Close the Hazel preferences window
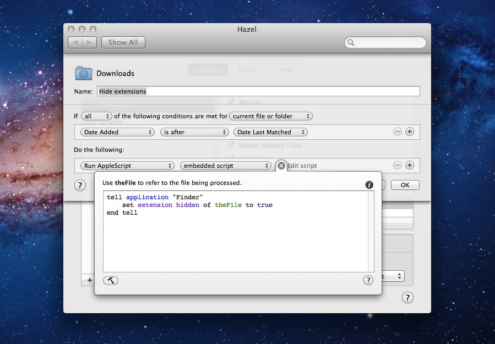The height and width of the screenshot is (344, 495). pos(71,29)
